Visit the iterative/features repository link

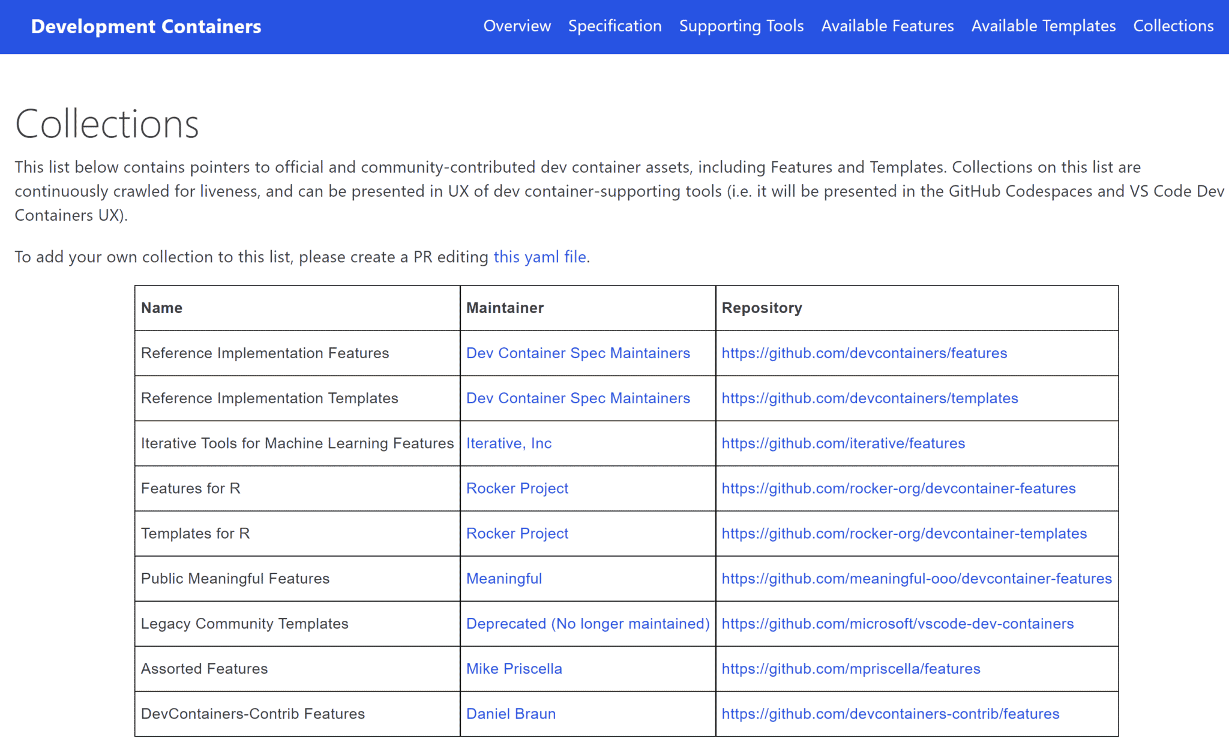pos(843,443)
